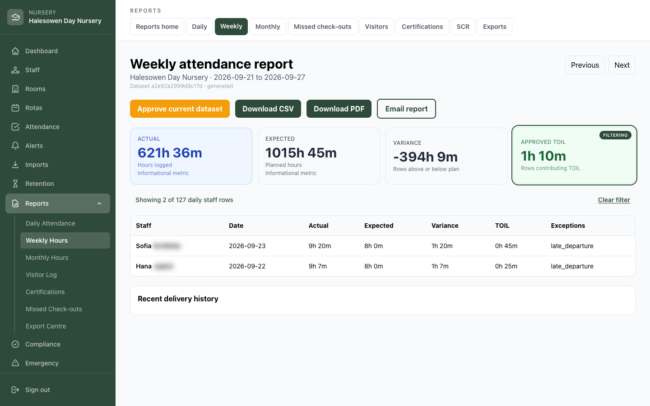The image size is (650, 406).
Task: Go to the Previous week
Action: tap(585, 65)
